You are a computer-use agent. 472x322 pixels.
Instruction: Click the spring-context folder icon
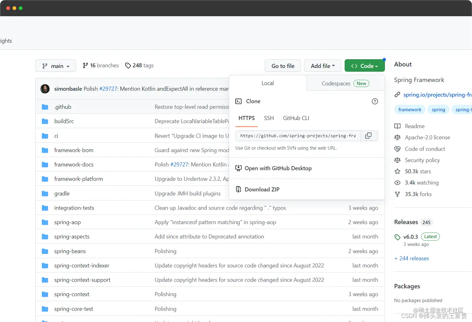(x=45, y=294)
